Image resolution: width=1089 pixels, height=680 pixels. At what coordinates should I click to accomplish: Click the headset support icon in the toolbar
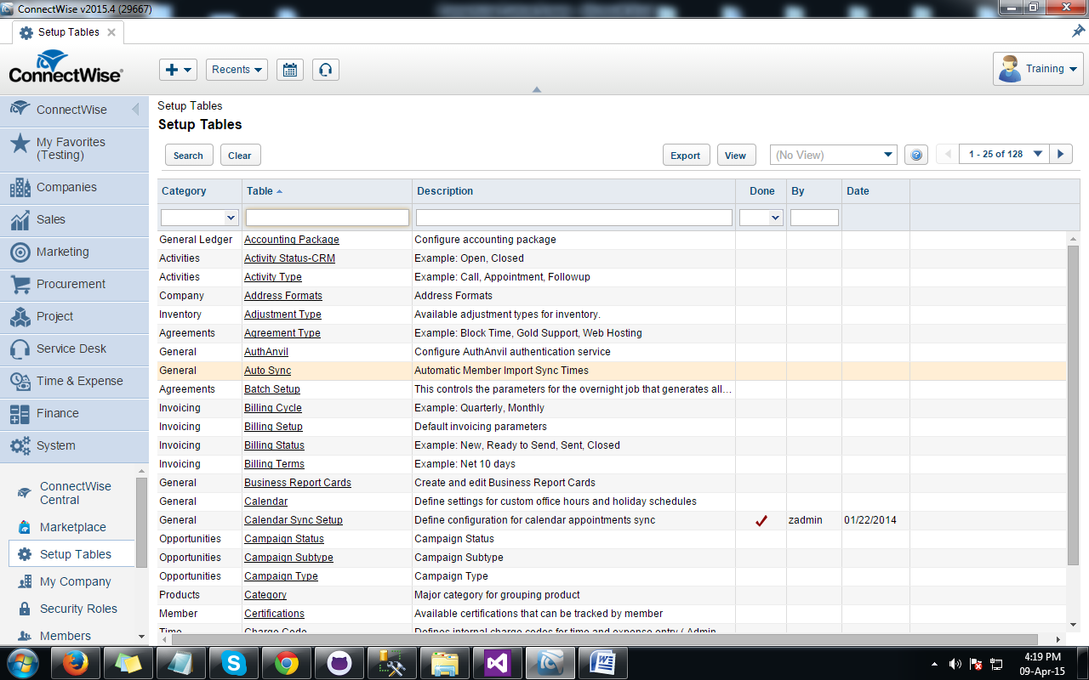(325, 70)
